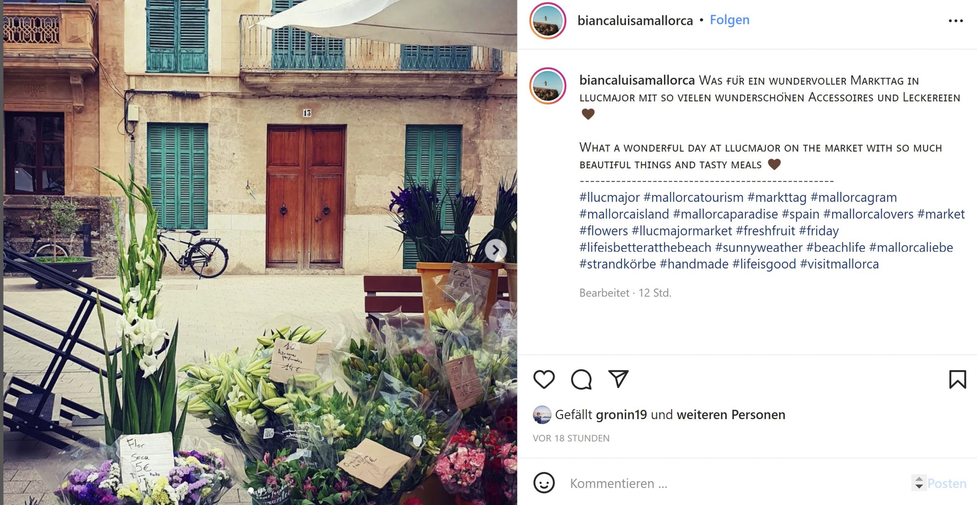
Task: Click the profile avatar beside the caption
Action: pos(548,86)
